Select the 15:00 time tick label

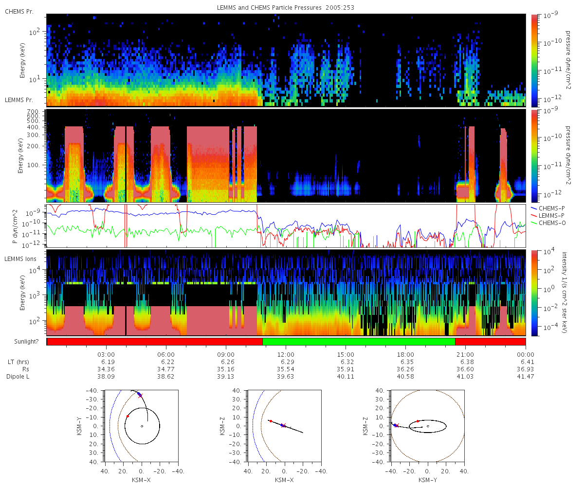pyautogui.click(x=346, y=355)
